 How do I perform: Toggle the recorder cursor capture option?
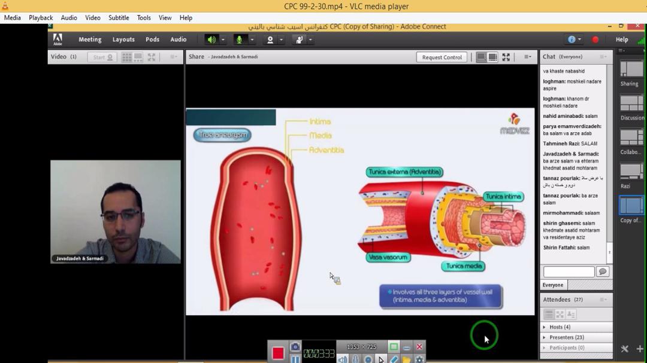[x=381, y=359]
